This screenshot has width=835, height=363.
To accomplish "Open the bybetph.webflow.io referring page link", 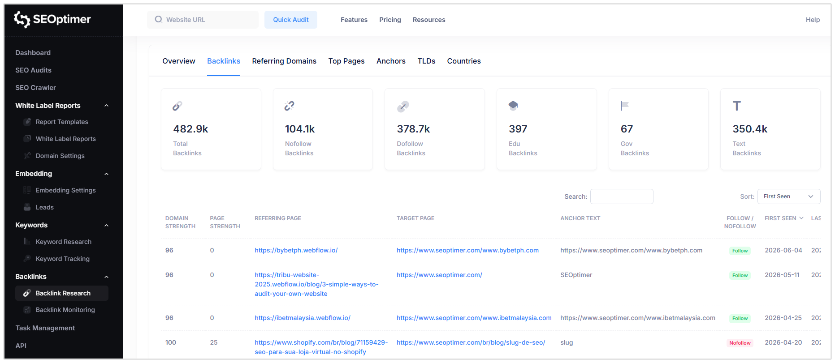I will click(296, 250).
